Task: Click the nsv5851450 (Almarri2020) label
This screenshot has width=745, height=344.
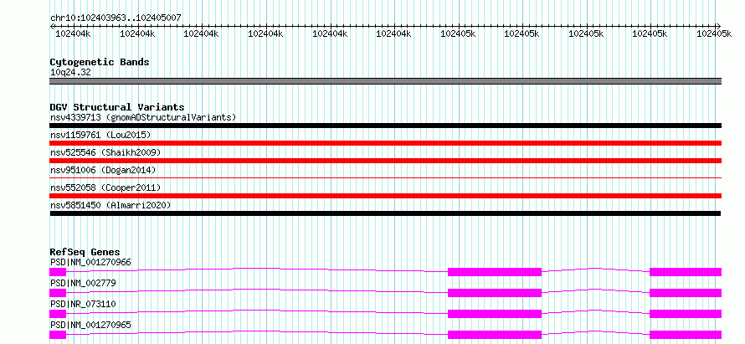Action: 110,205
